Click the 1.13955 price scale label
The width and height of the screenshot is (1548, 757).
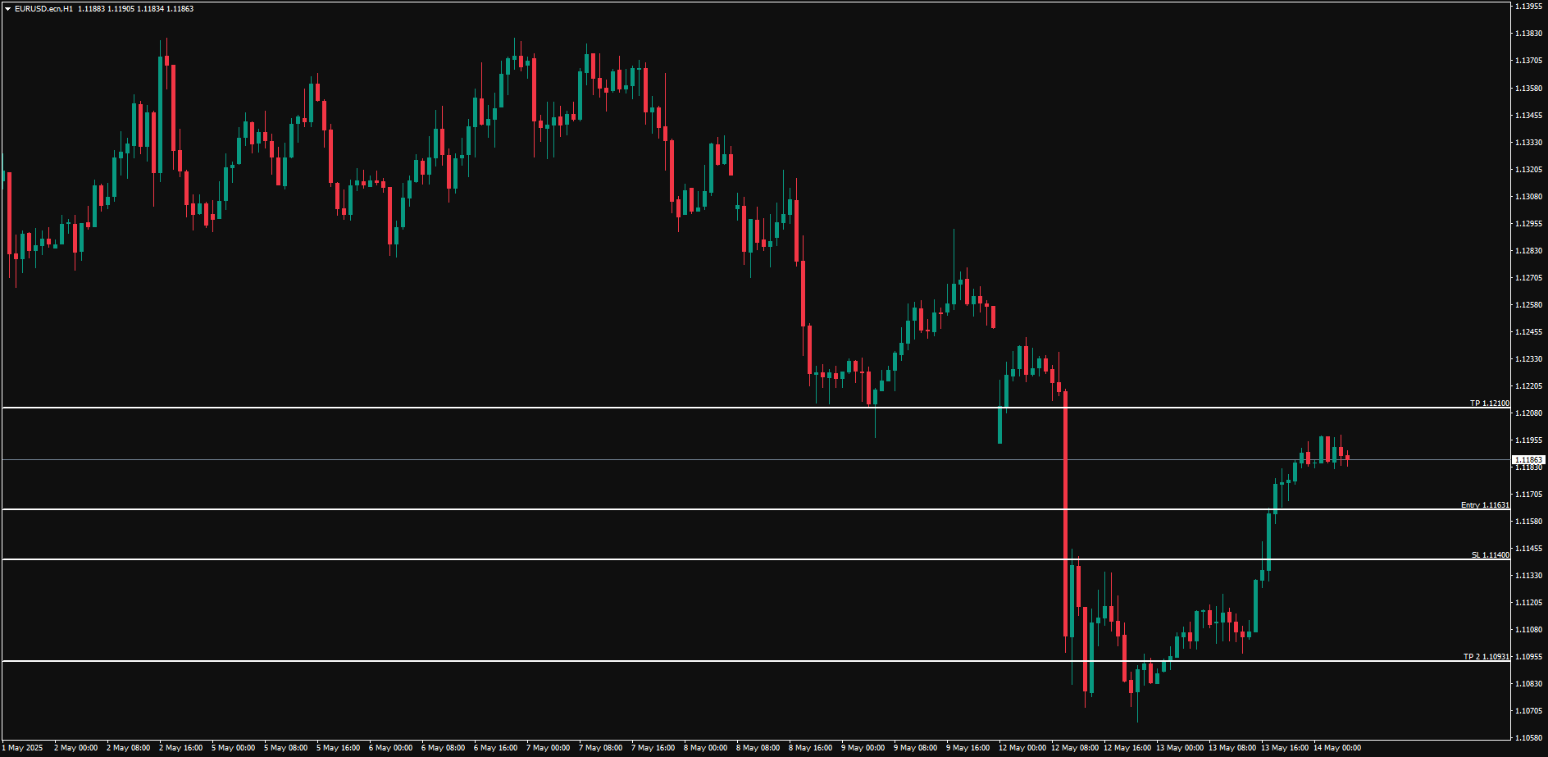(x=1528, y=7)
